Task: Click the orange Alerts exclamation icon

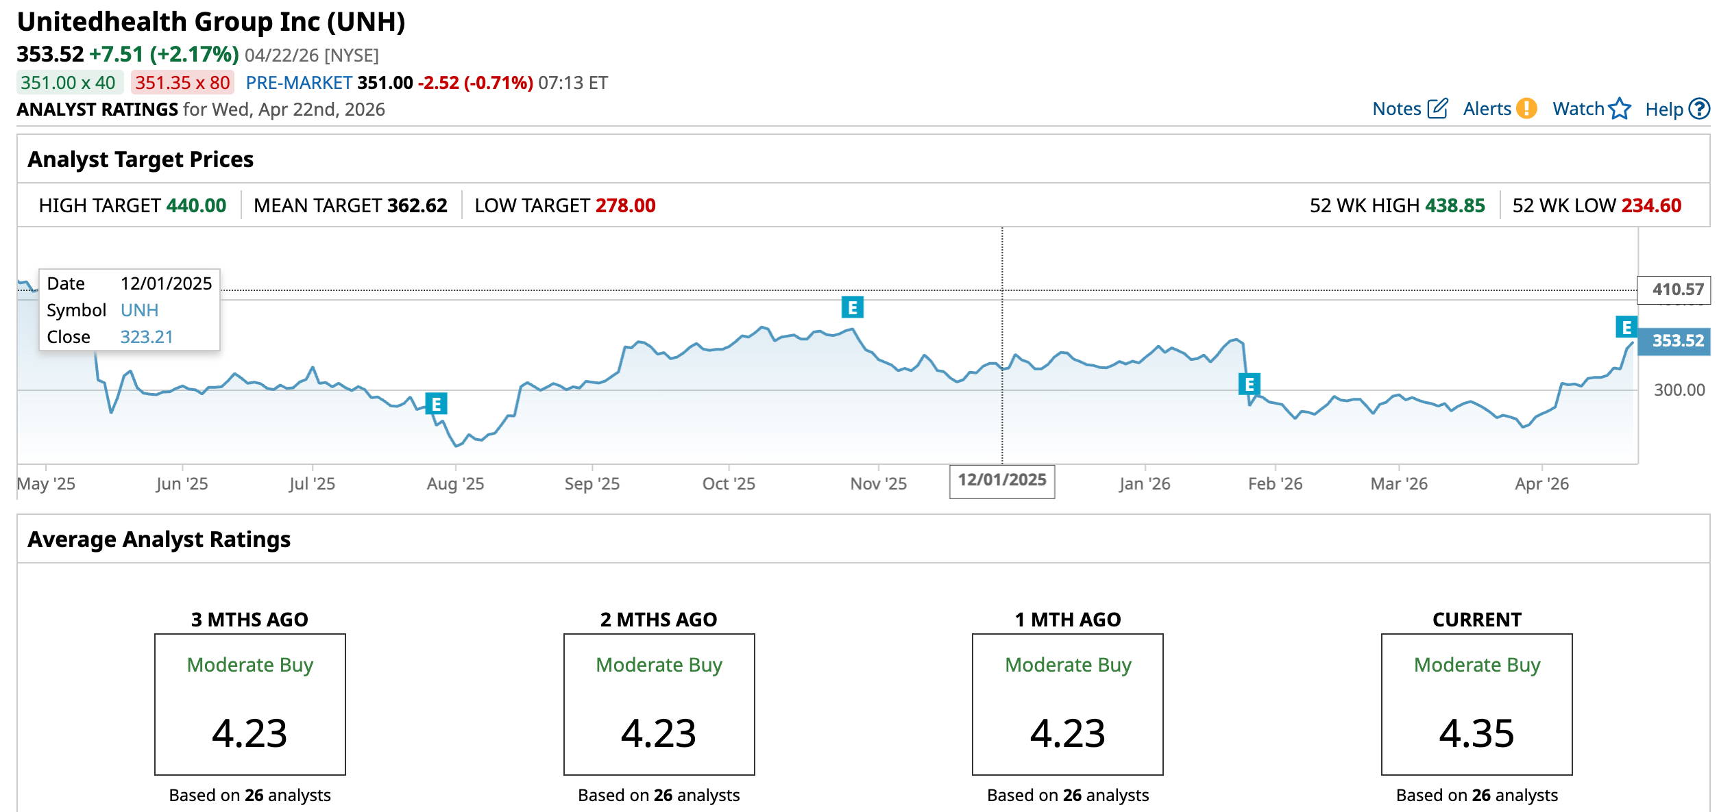Action: (1526, 109)
